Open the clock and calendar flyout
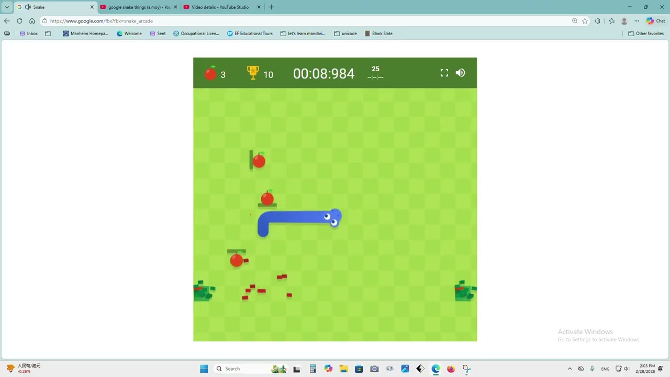The width and height of the screenshot is (670, 377). pos(645,369)
